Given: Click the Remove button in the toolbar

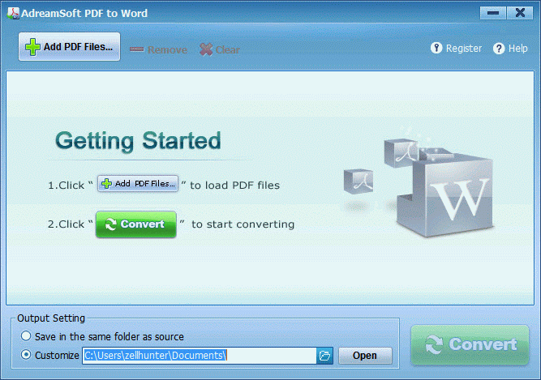Looking at the screenshot, I should point(159,49).
